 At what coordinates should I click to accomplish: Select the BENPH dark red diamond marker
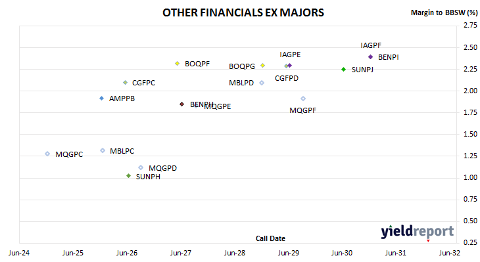point(182,104)
